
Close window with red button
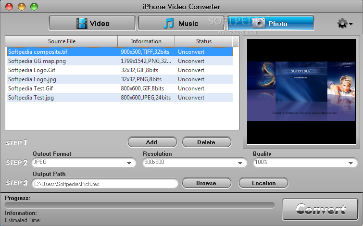9,6
